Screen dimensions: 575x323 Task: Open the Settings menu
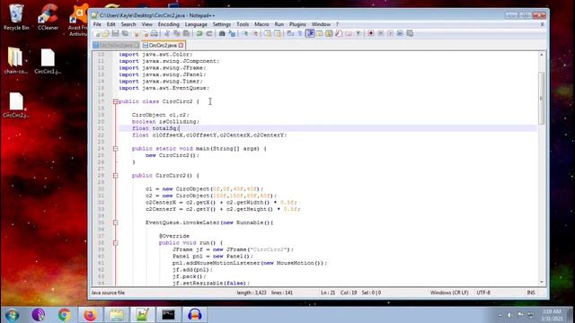222,24
